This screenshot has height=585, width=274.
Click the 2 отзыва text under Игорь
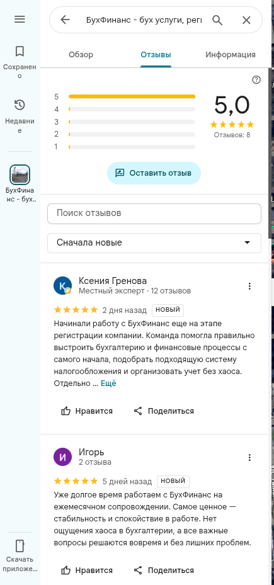pyautogui.click(x=95, y=462)
